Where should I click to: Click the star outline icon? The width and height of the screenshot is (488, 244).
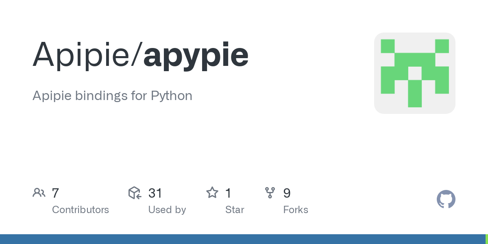click(212, 192)
